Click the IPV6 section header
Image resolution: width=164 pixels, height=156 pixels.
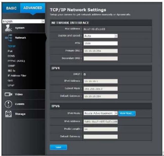pyautogui.click(x=101, y=106)
